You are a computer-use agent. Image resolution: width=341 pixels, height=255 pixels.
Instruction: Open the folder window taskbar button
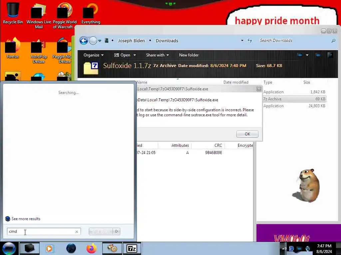[30, 248]
